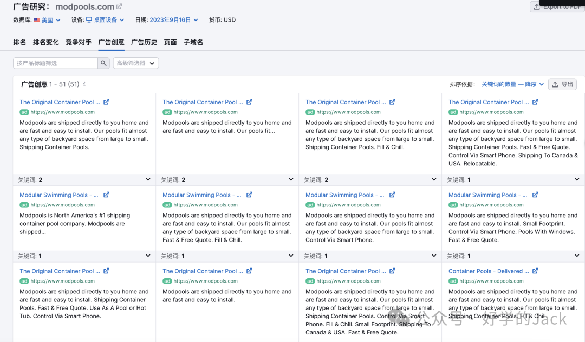Switch to the 子域名 tab
The height and width of the screenshot is (342, 585).
coord(193,43)
